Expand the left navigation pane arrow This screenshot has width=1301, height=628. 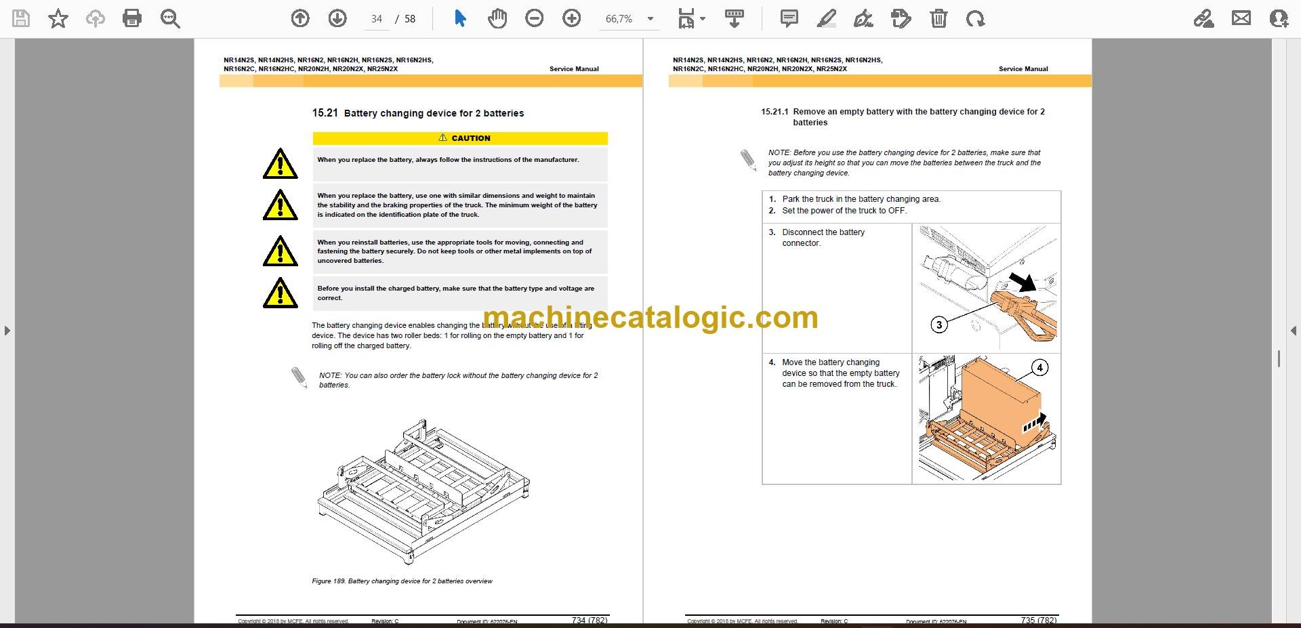click(x=7, y=331)
